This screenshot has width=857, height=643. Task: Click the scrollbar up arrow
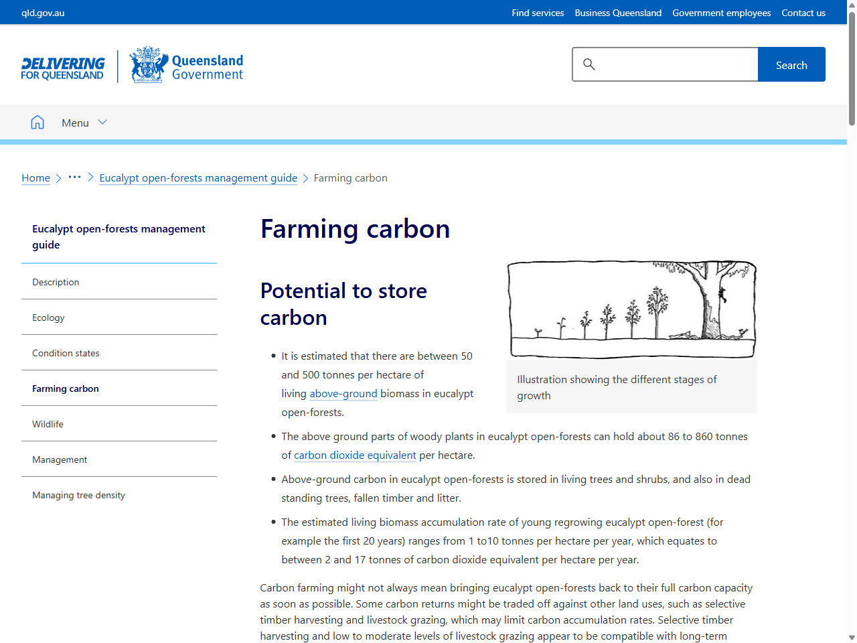point(852,4)
